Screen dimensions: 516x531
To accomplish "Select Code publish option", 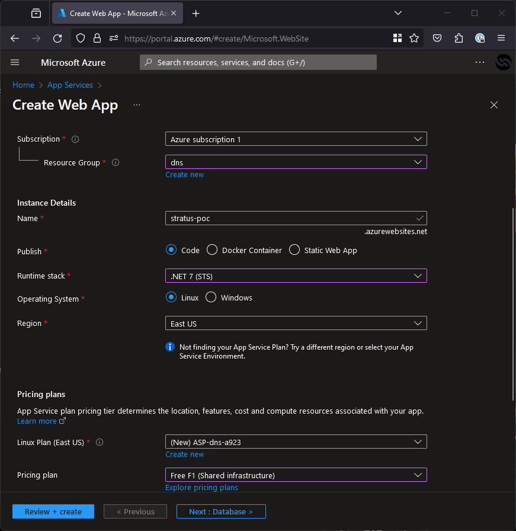I will [x=171, y=250].
